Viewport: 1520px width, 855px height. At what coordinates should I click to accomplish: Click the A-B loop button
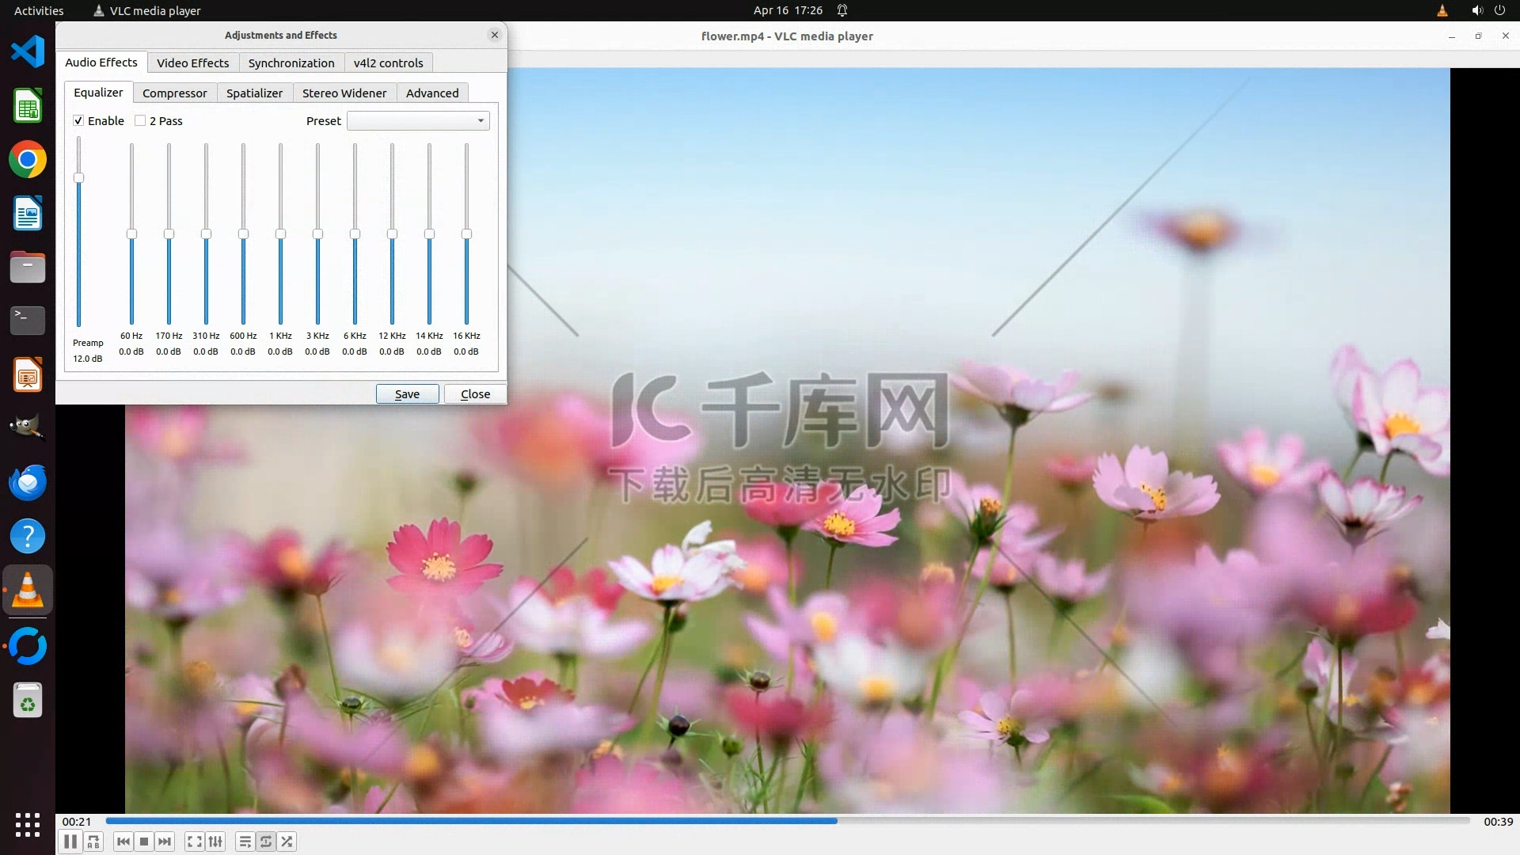click(x=93, y=842)
